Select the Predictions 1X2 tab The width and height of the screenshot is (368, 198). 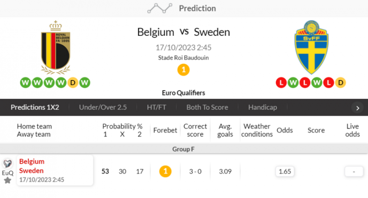[x=35, y=107]
